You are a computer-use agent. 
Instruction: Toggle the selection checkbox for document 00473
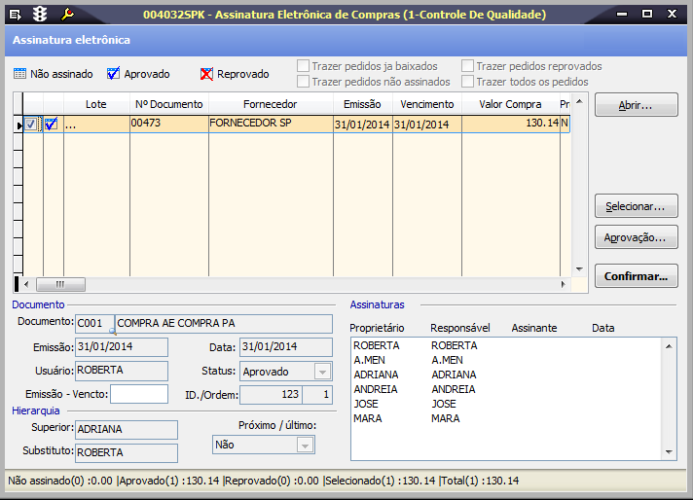pos(32,124)
